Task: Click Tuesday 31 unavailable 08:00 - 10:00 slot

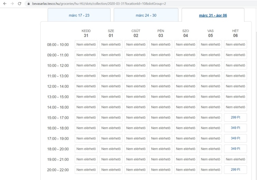Action: click(x=86, y=44)
